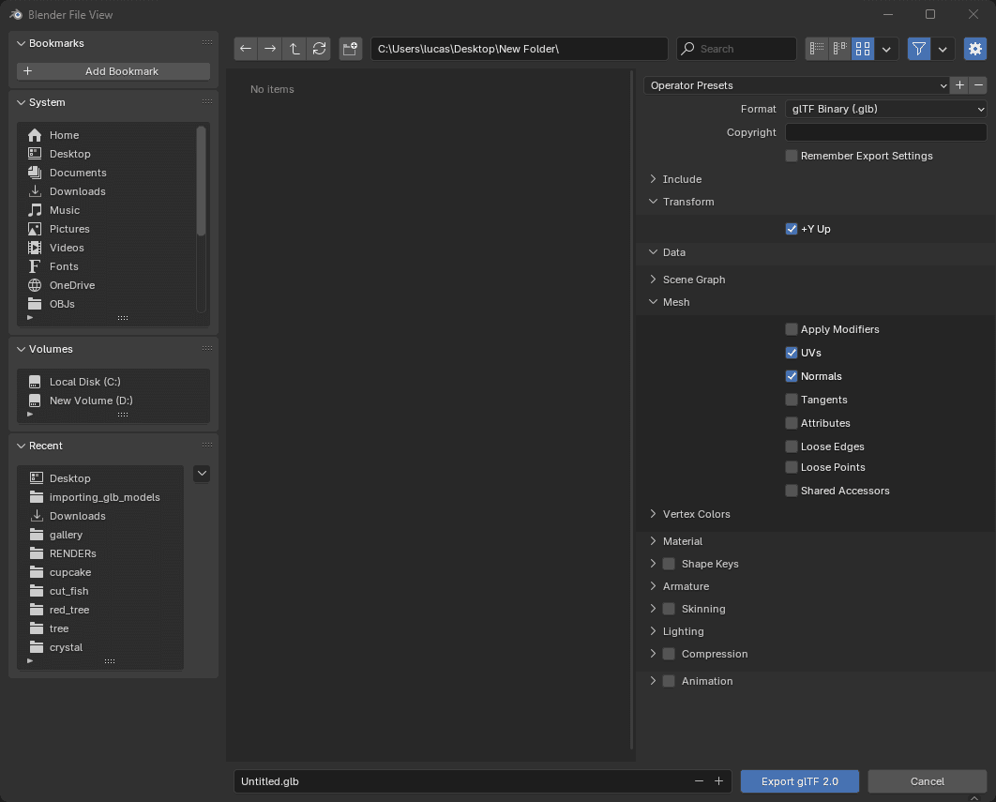Open the file filter settings
Viewport: 996px width, 802px height.
[918, 49]
